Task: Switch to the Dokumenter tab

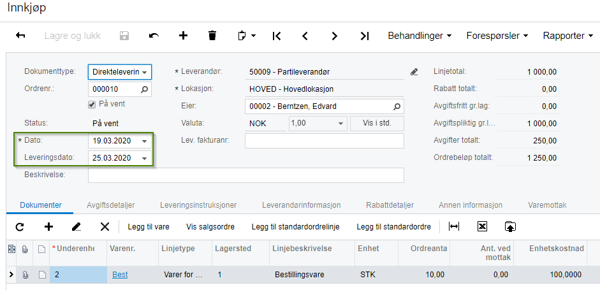Action: pyautogui.click(x=41, y=205)
